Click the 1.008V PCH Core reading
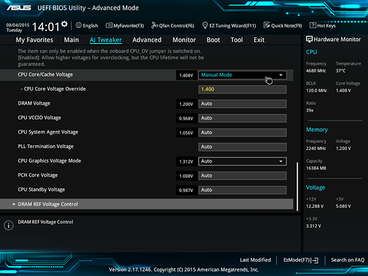The width and height of the screenshot is (368, 276). (186, 176)
